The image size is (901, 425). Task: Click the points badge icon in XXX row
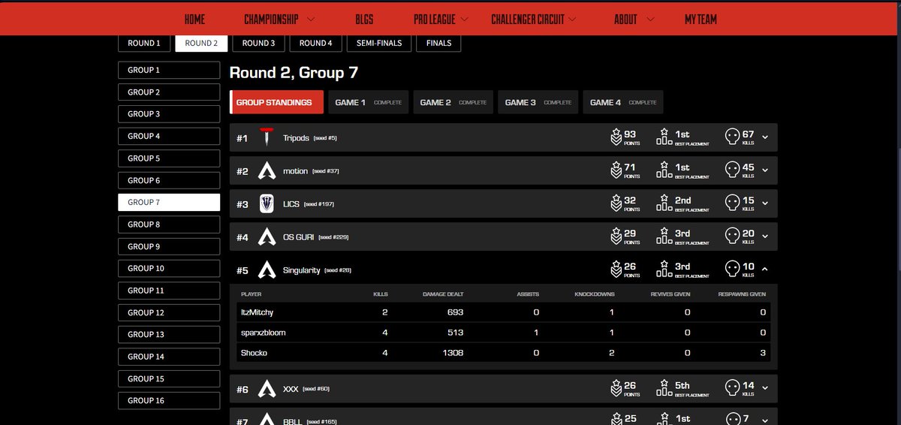pos(616,388)
